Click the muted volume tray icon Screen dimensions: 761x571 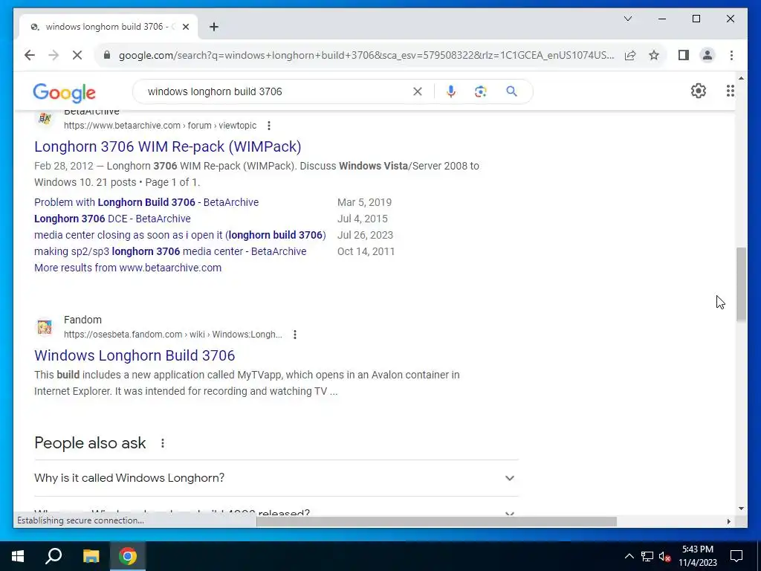coord(665,556)
